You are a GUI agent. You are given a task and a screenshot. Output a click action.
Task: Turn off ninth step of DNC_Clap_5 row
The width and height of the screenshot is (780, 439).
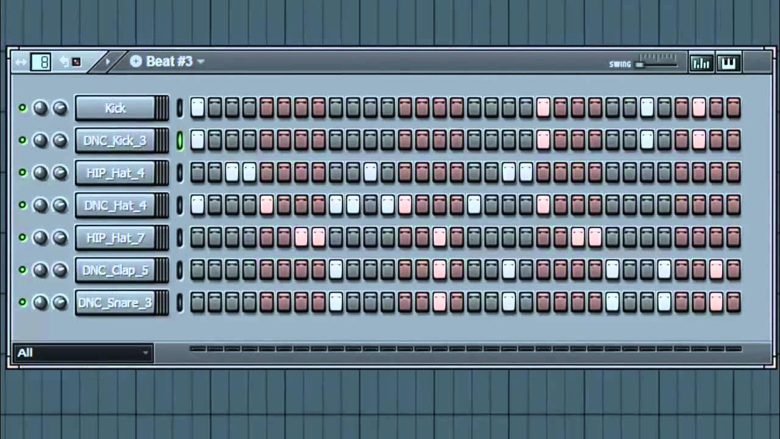[x=336, y=269]
